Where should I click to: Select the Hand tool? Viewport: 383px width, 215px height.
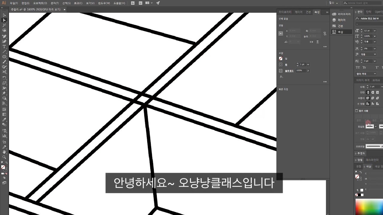4,152
